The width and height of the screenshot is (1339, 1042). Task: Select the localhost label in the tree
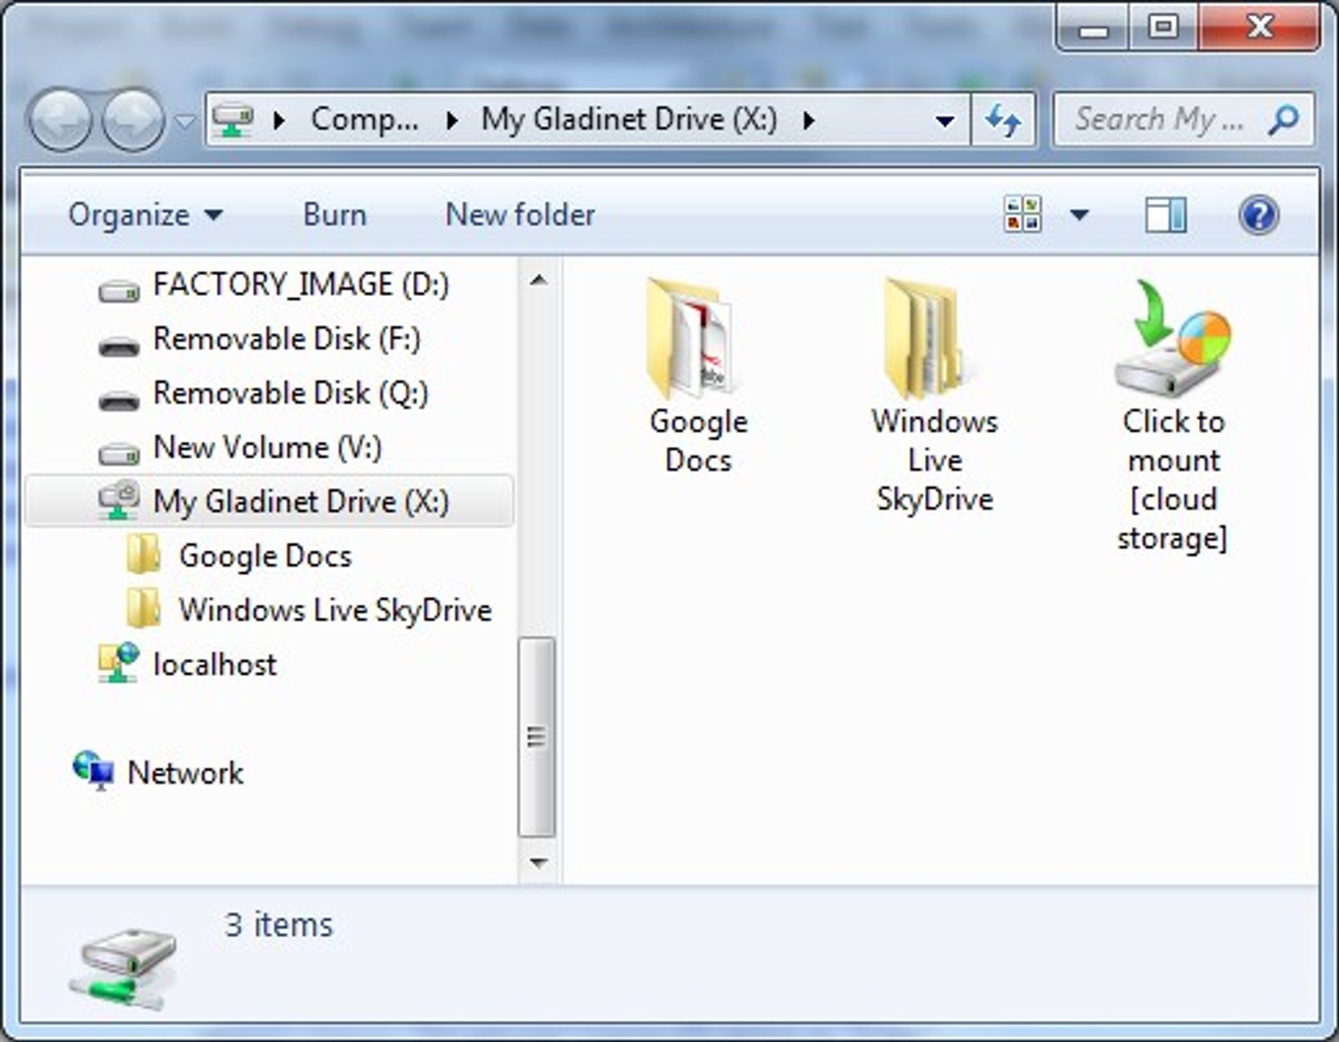(215, 664)
